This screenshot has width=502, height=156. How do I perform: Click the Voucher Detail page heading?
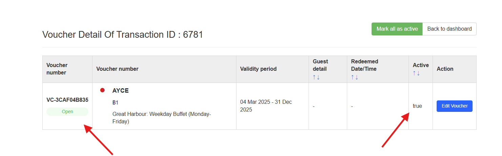click(123, 34)
